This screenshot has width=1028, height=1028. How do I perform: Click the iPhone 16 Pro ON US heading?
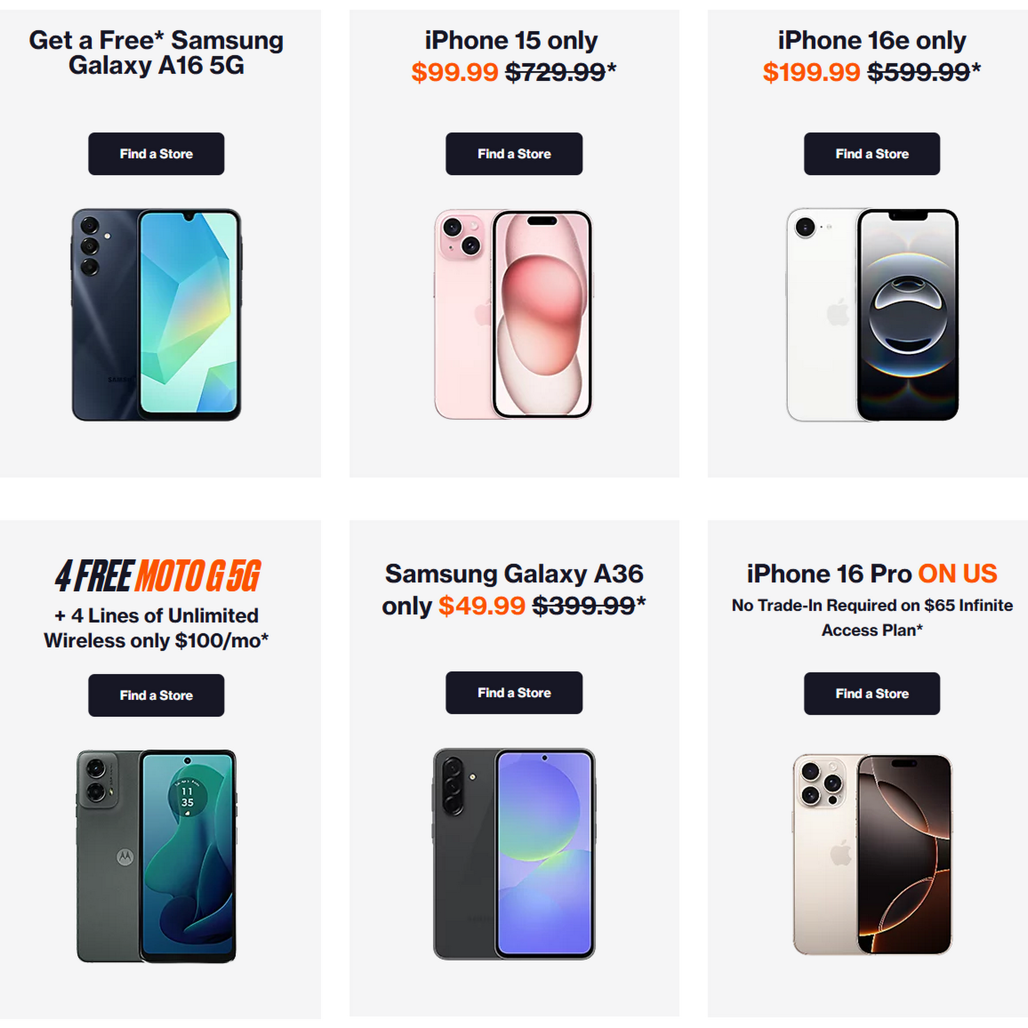[872, 574]
